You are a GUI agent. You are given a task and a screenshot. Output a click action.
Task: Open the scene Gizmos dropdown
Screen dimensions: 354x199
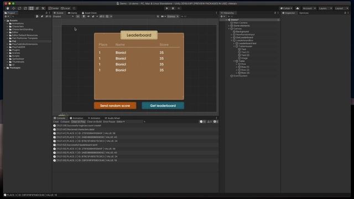(x=173, y=17)
